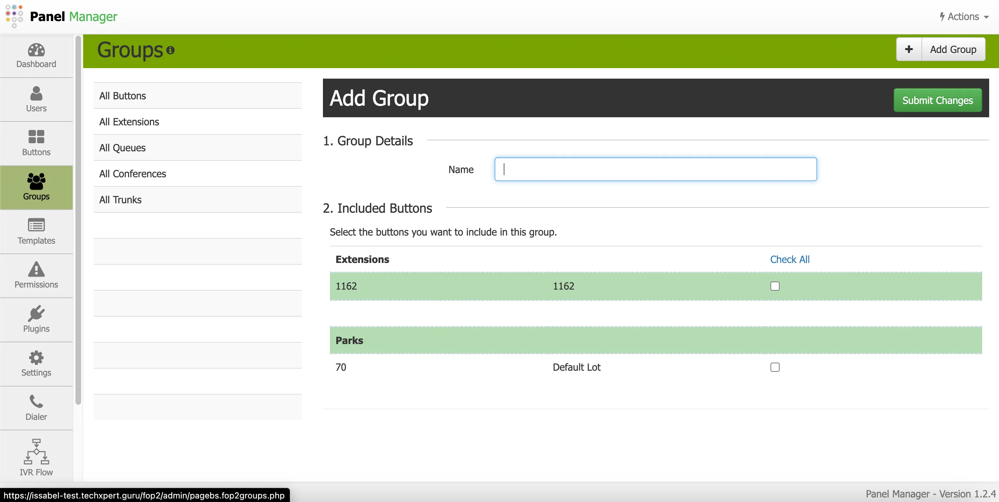999x502 pixels.
Task: Select the All Conferences tab
Action: (132, 173)
